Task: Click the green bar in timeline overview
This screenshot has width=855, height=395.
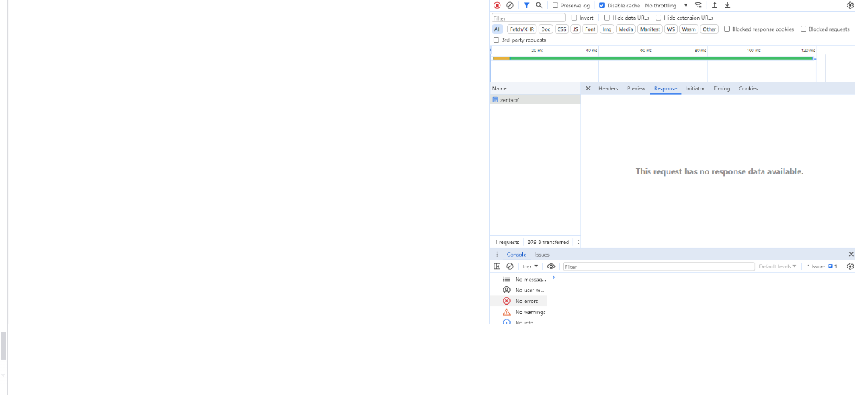Action: pos(661,58)
